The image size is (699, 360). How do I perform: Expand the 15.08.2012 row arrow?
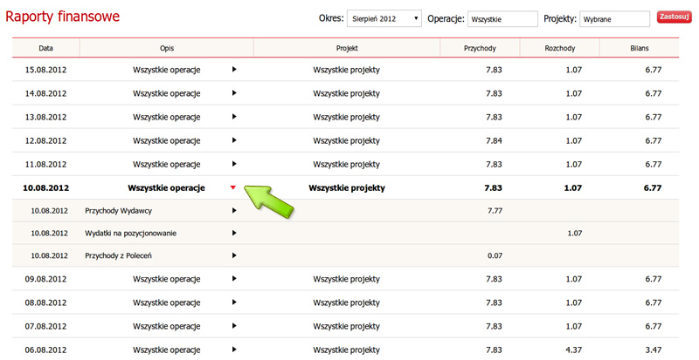(x=234, y=69)
